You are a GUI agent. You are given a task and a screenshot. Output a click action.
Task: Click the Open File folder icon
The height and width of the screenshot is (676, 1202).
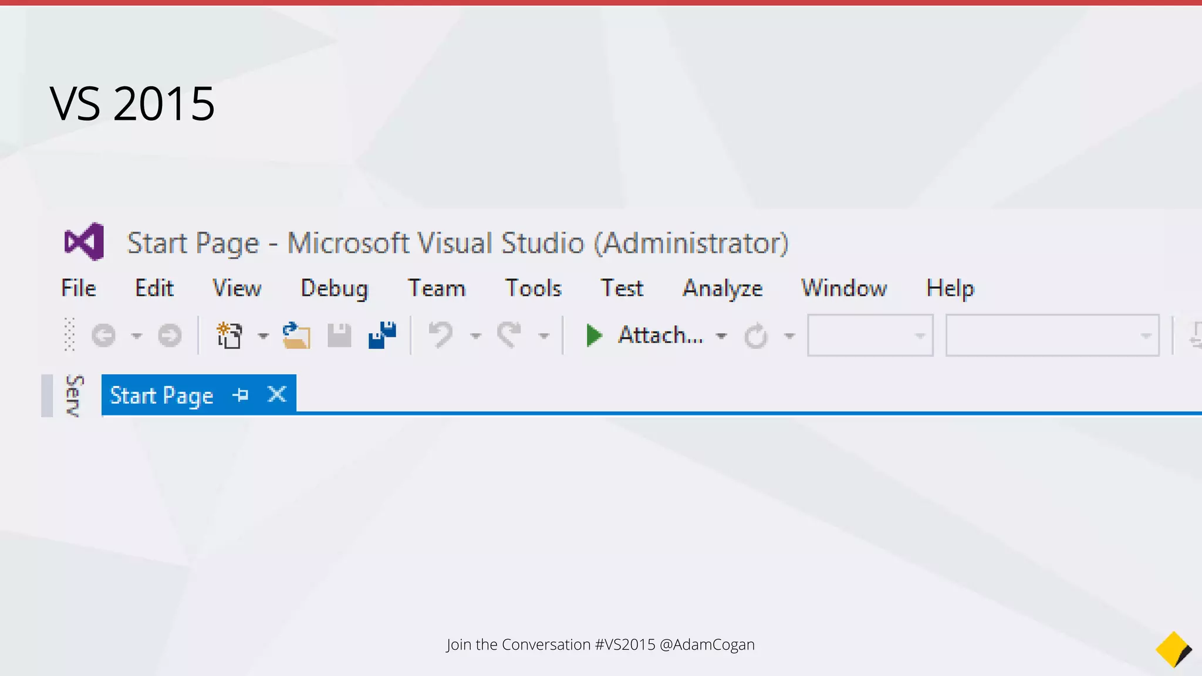[296, 335]
